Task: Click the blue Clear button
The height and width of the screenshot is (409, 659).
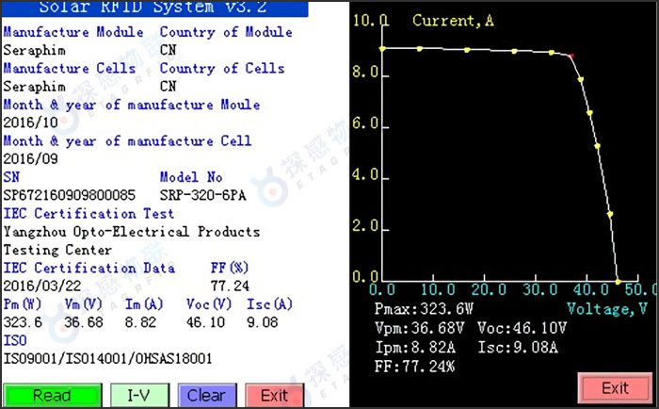Action: pos(207,395)
